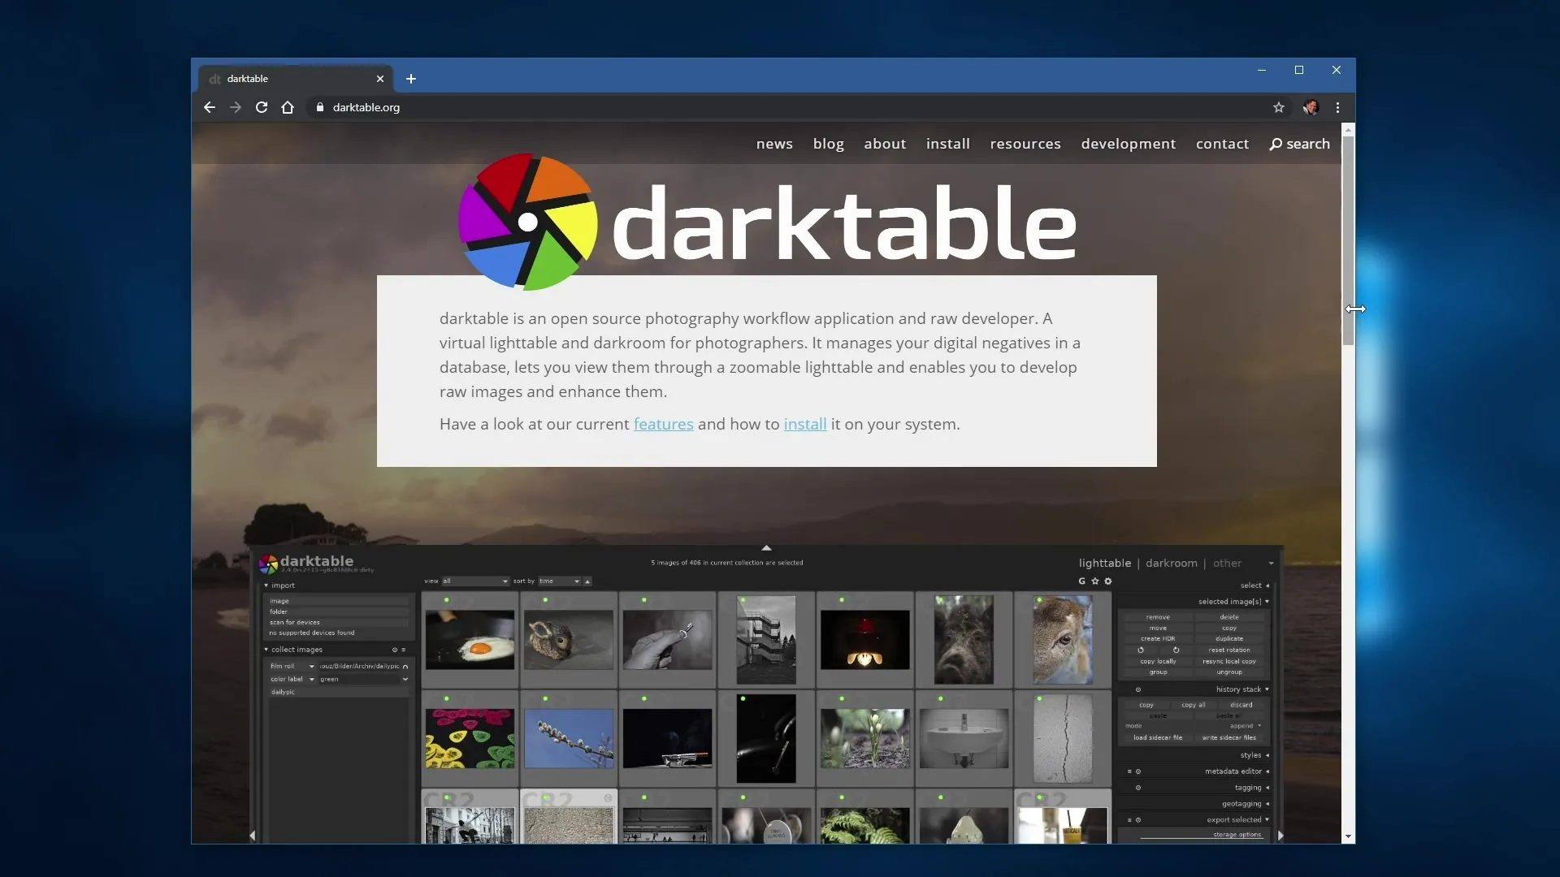Image resolution: width=1560 pixels, height=877 pixels.
Task: Click the scrollbar down arrow
Action: tap(1348, 836)
